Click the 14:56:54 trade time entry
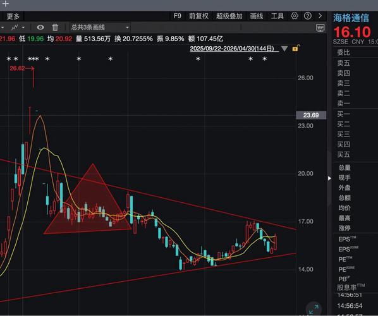 coord(350,306)
